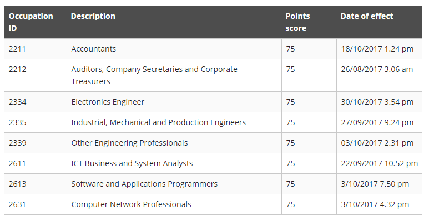This screenshot has width=429, height=216.
Task: Click the Electronics Engineer description
Action: (108, 102)
